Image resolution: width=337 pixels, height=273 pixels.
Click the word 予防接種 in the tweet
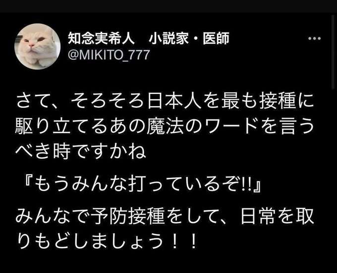[128, 215]
